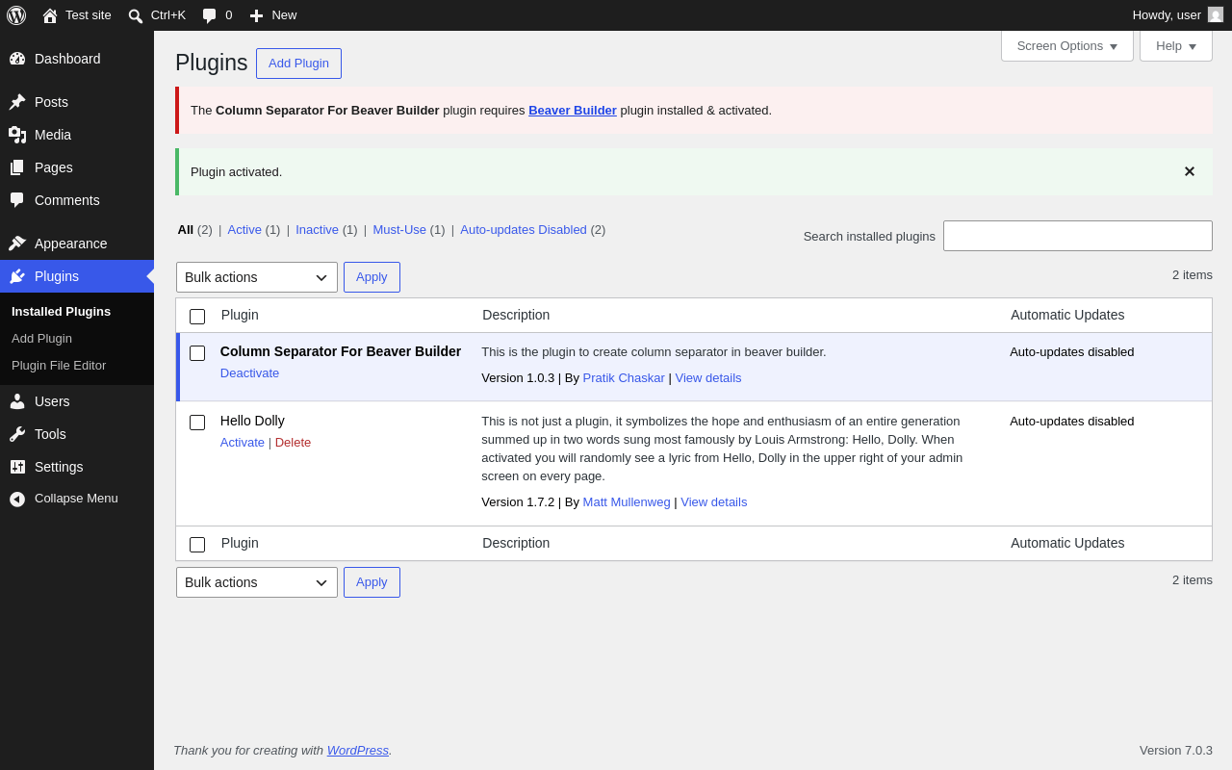Click the Tools wrench icon
1232x770 pixels.
point(17,434)
